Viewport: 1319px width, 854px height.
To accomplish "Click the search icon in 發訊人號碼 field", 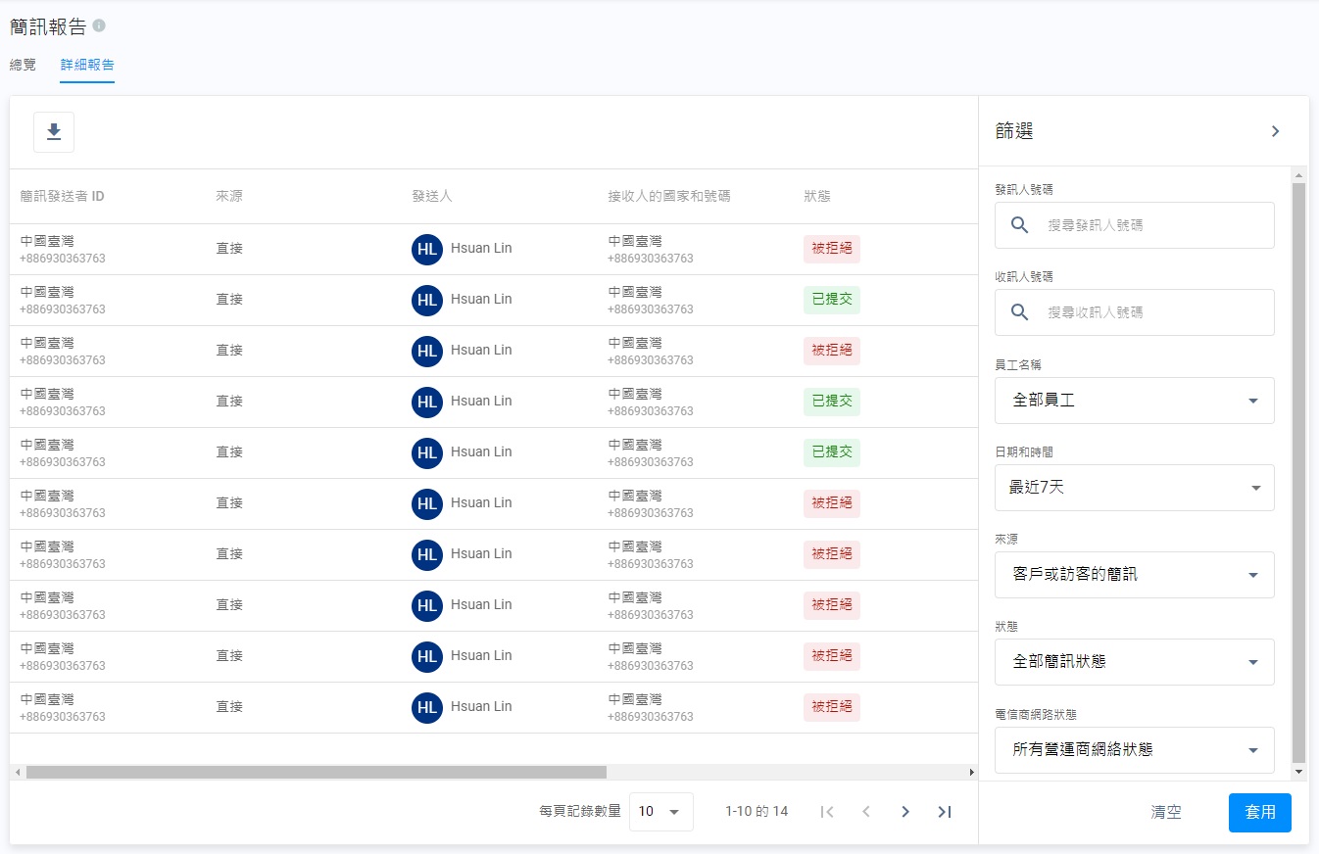I will point(1019,225).
